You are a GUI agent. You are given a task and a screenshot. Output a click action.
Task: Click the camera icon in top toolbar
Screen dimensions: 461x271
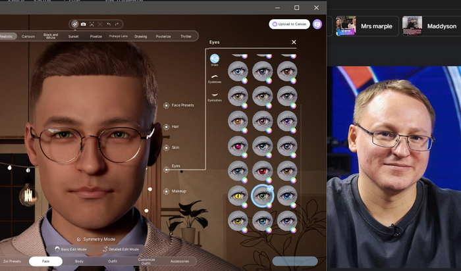point(83,24)
